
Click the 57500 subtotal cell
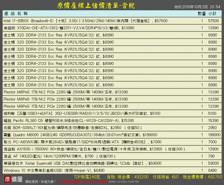[213, 21]
